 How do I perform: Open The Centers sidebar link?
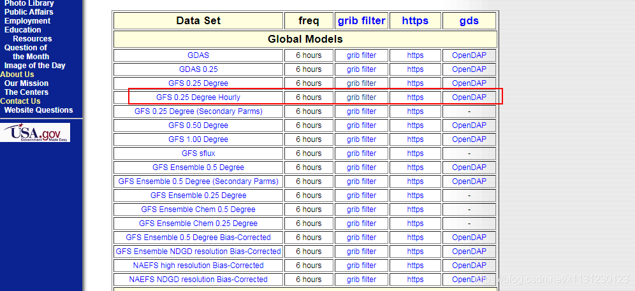[26, 92]
